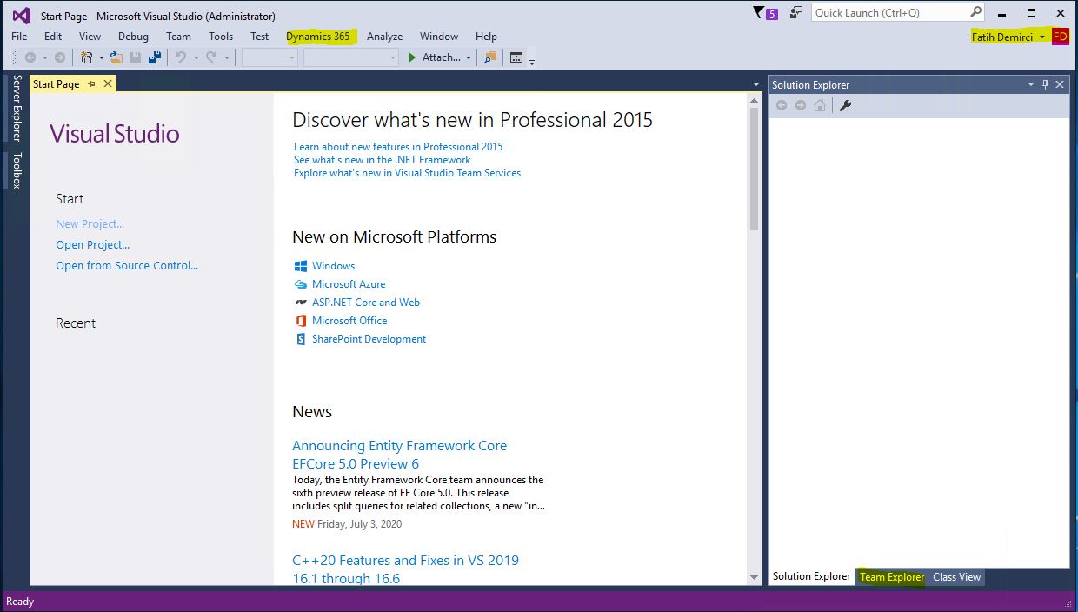Click the Solution Explorer Back icon
This screenshot has width=1078, height=612.
click(782, 105)
